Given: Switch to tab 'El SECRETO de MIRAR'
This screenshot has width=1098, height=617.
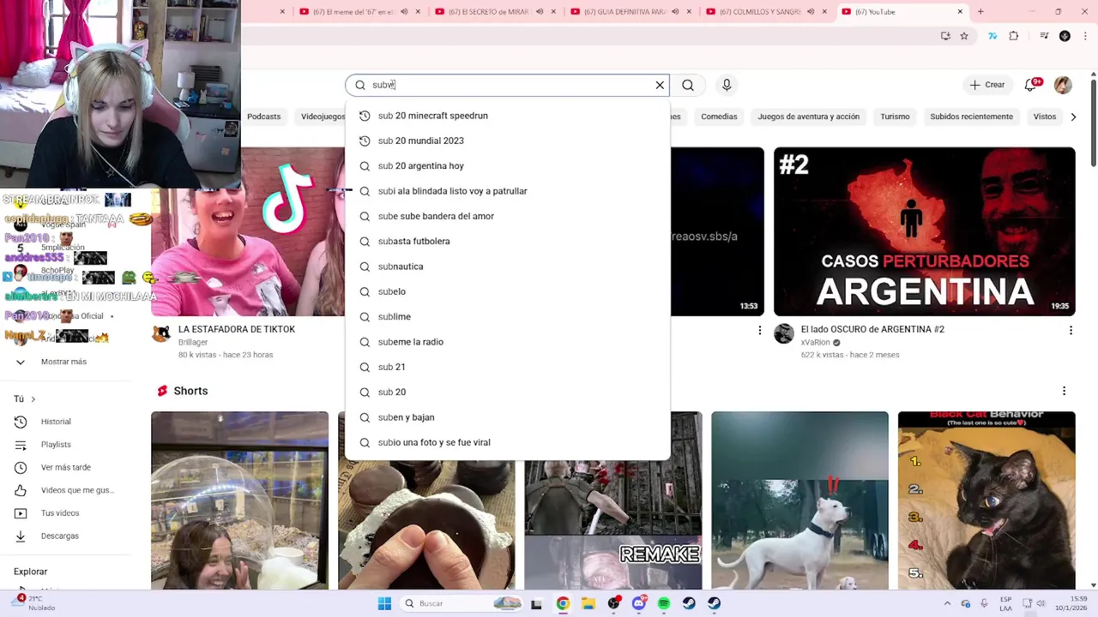Looking at the screenshot, I should pos(488,12).
